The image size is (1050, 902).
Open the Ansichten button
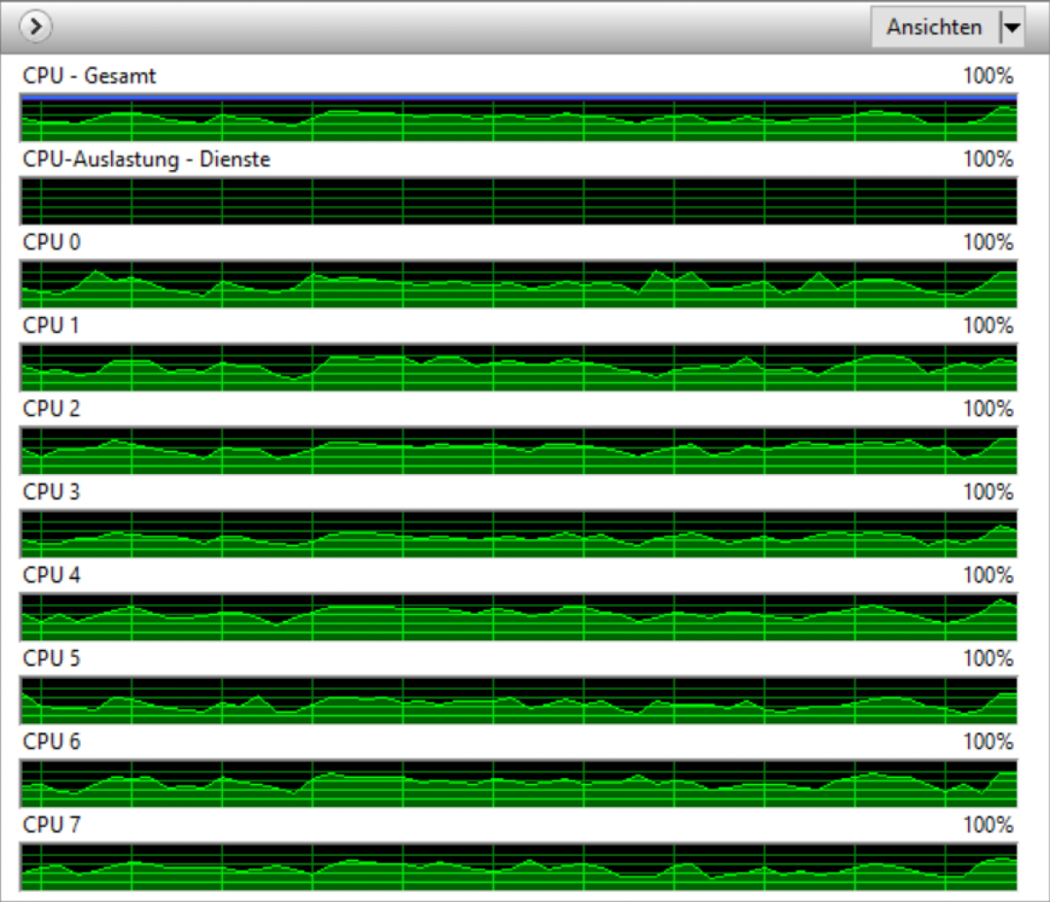coord(935,26)
